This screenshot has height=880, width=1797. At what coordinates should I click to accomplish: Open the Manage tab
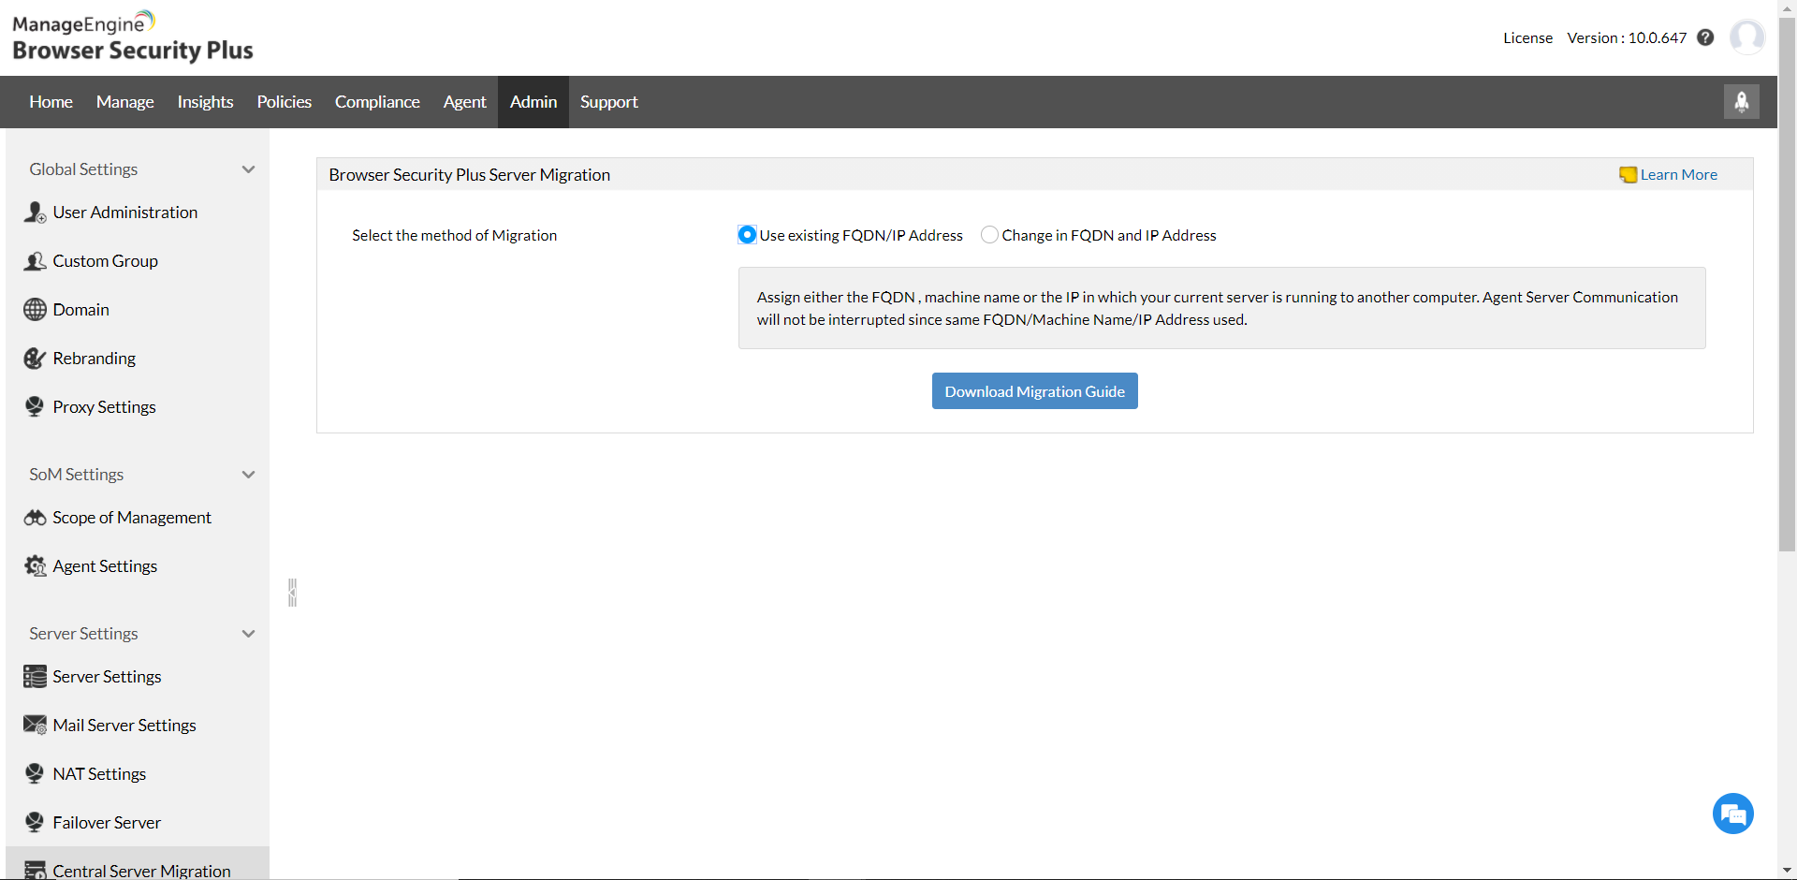click(x=125, y=102)
